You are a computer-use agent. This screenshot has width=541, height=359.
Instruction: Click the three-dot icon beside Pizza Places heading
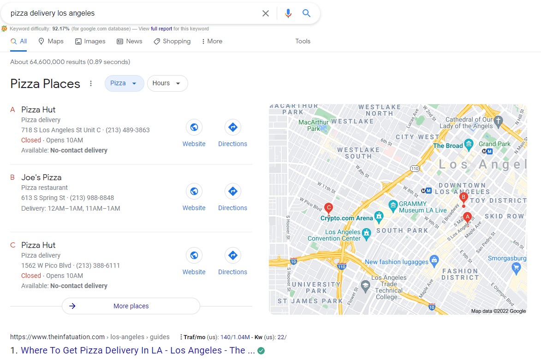[91, 83]
